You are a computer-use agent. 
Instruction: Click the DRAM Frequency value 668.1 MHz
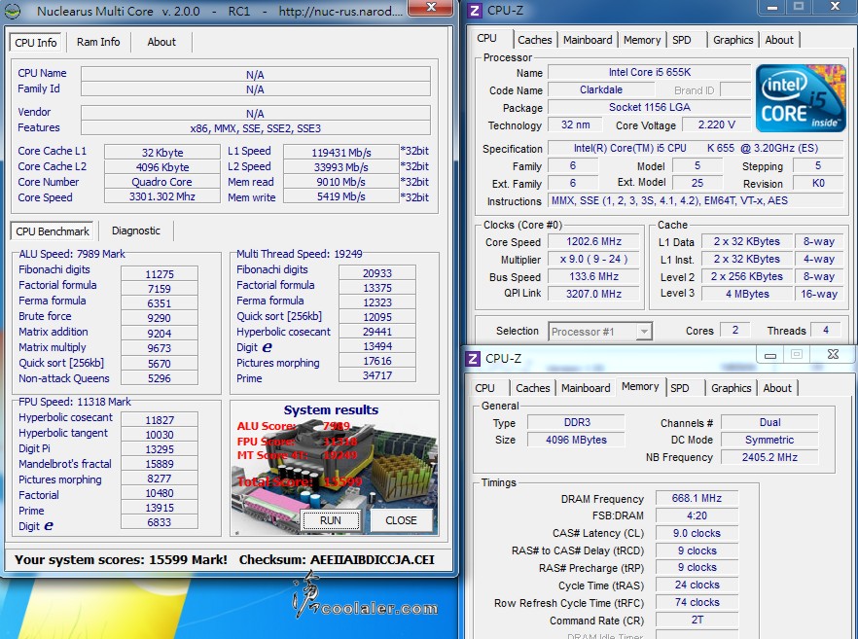coord(697,498)
